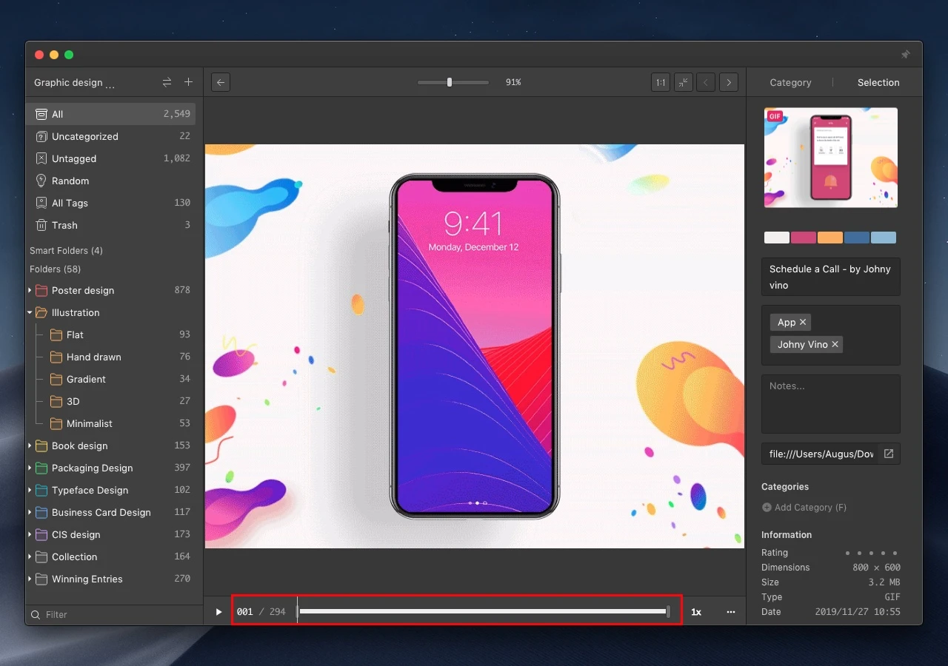The width and height of the screenshot is (948, 666).
Task: Adjust the zoom slider above the canvas
Action: point(450,82)
